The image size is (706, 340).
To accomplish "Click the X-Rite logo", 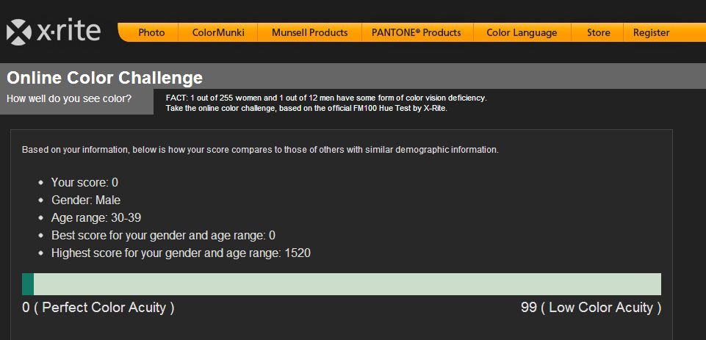I will [x=54, y=32].
